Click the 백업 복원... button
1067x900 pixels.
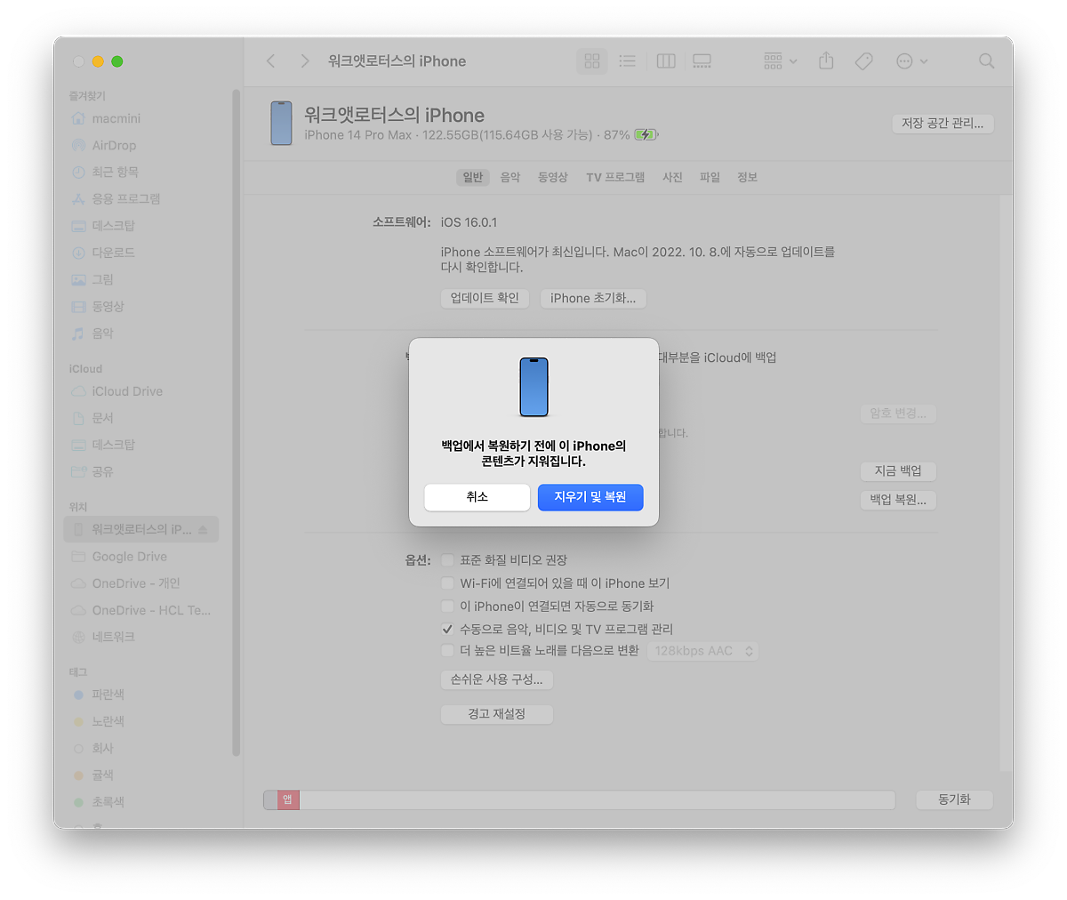(x=898, y=500)
